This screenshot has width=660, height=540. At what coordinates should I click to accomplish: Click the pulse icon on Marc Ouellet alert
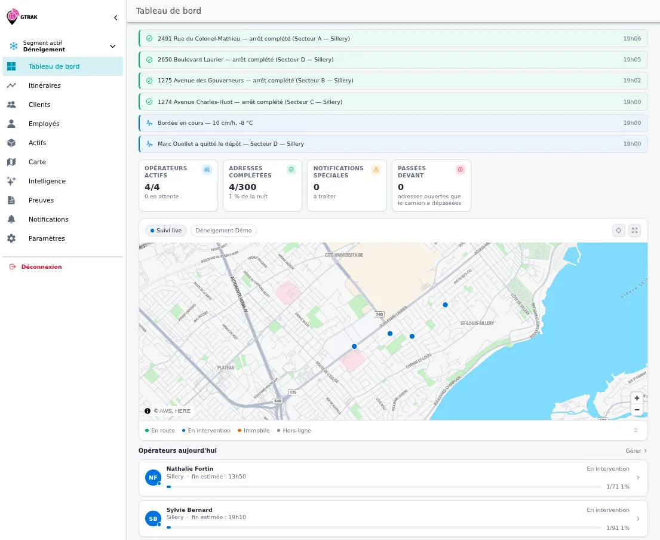(x=149, y=144)
